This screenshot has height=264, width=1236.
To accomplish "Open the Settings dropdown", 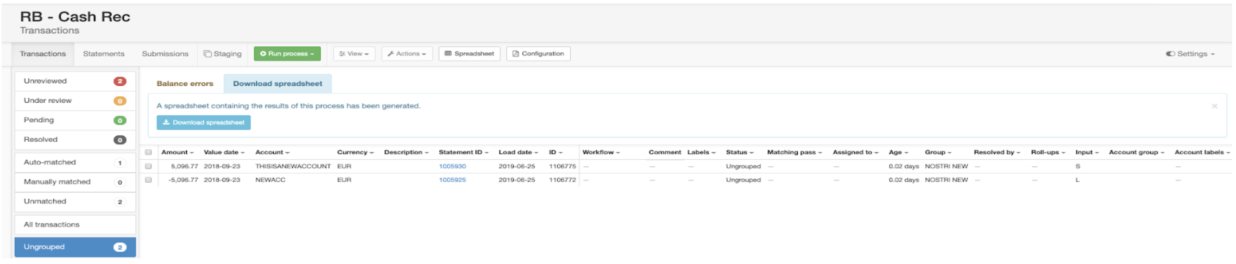I will click(1190, 54).
